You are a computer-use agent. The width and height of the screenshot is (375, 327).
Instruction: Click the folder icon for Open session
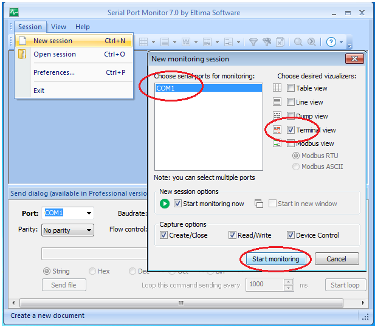[x=22, y=54]
